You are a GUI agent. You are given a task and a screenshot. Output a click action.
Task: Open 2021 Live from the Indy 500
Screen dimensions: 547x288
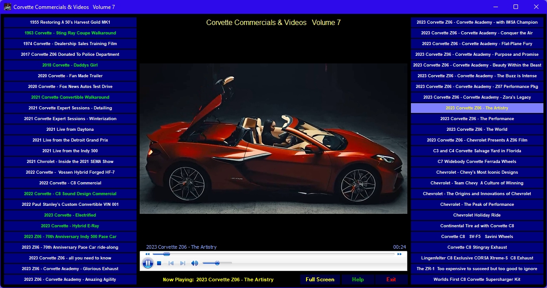70,151
